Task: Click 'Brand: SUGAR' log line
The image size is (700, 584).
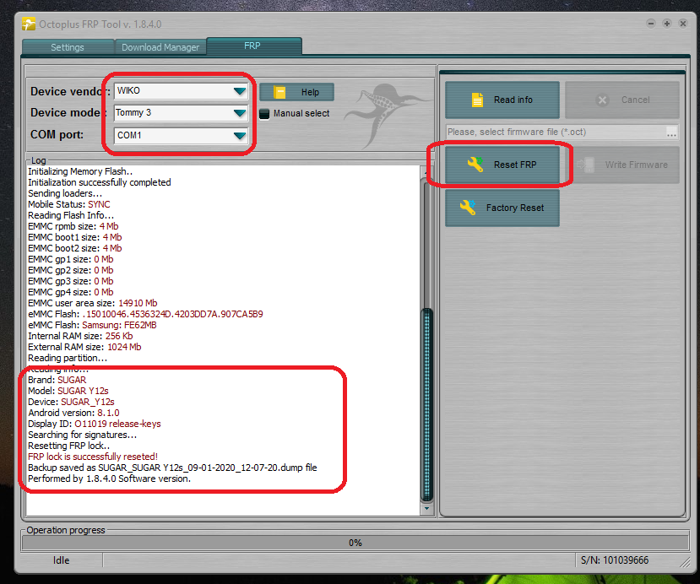Action: (57, 380)
